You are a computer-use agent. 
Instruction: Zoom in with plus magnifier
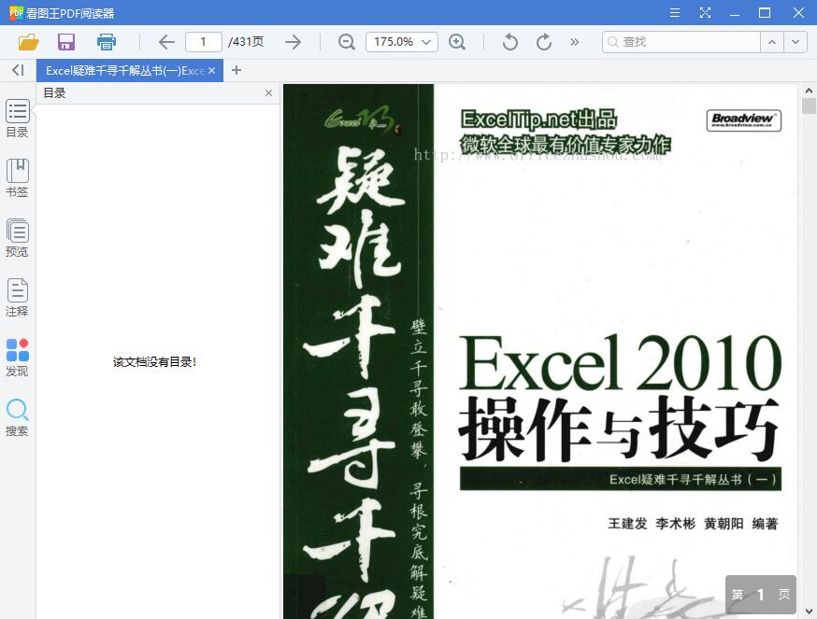(457, 42)
